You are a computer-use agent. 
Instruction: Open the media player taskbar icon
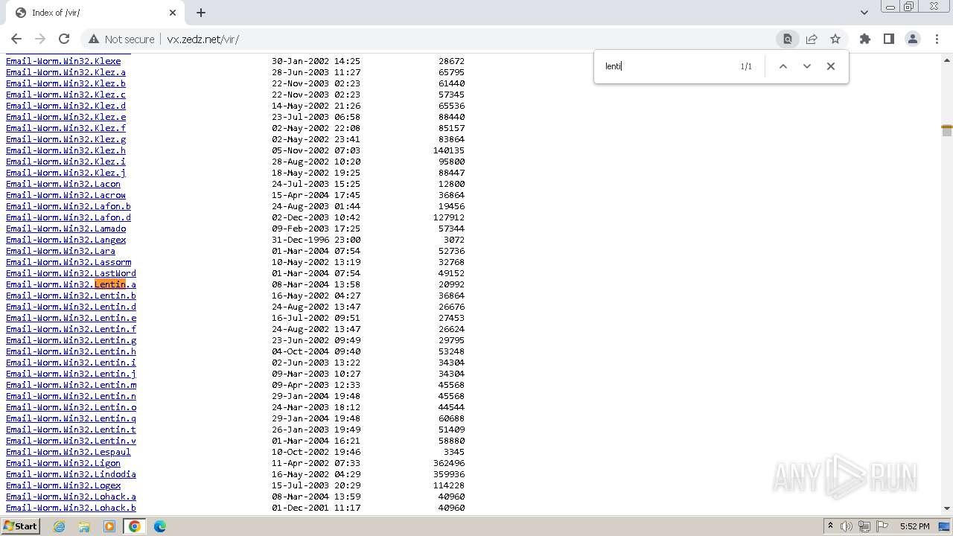click(109, 526)
